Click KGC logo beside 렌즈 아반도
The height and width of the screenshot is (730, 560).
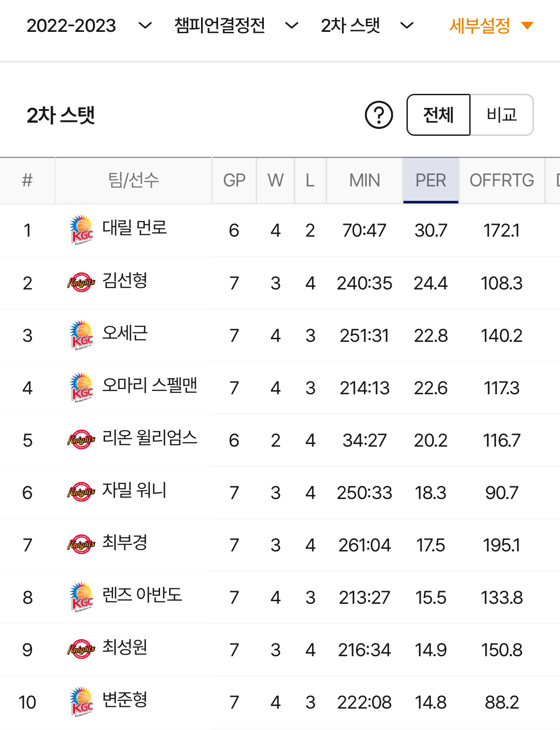(x=82, y=597)
